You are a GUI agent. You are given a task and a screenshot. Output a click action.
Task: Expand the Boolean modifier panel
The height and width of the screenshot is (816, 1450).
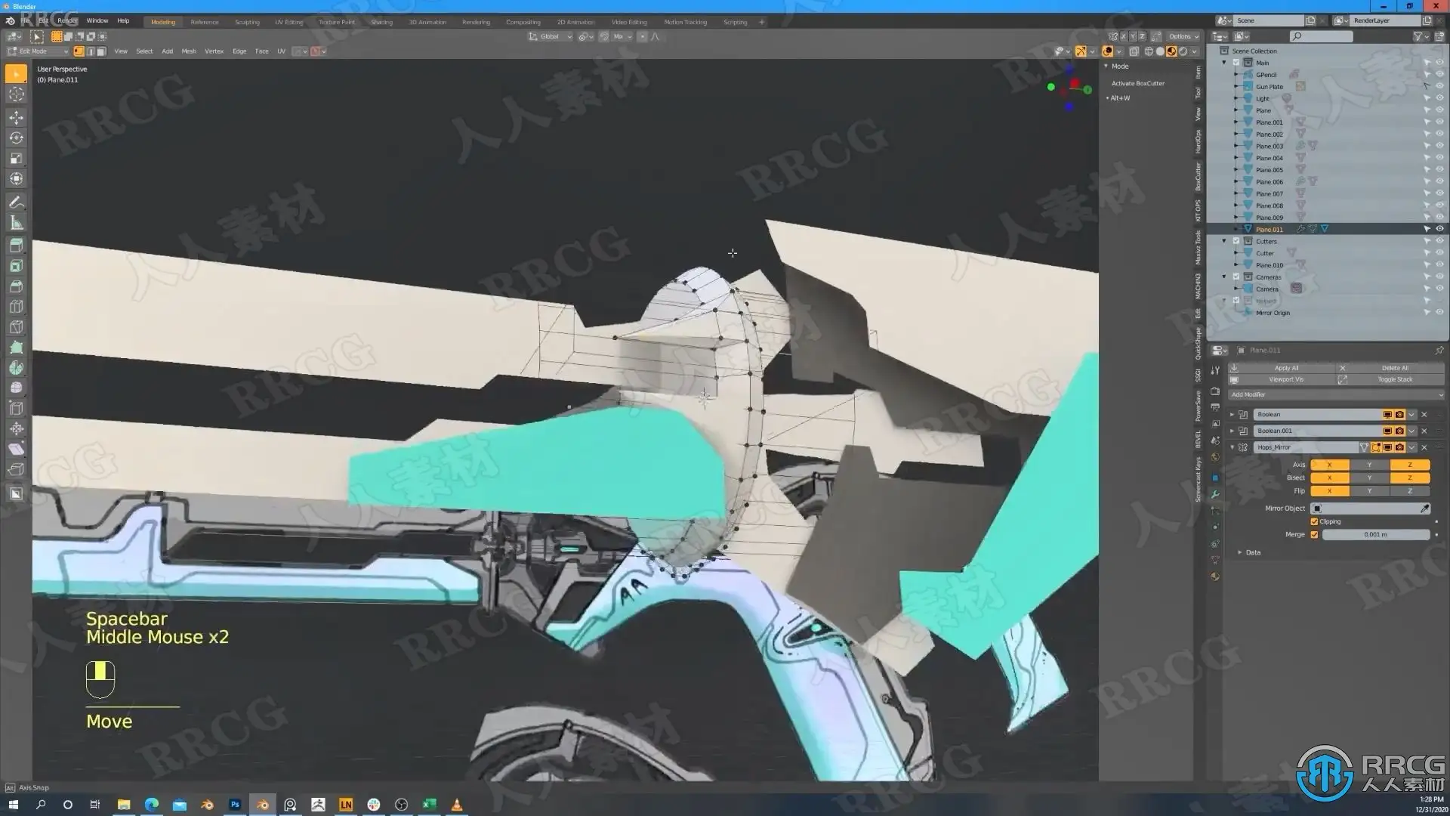pyautogui.click(x=1232, y=414)
